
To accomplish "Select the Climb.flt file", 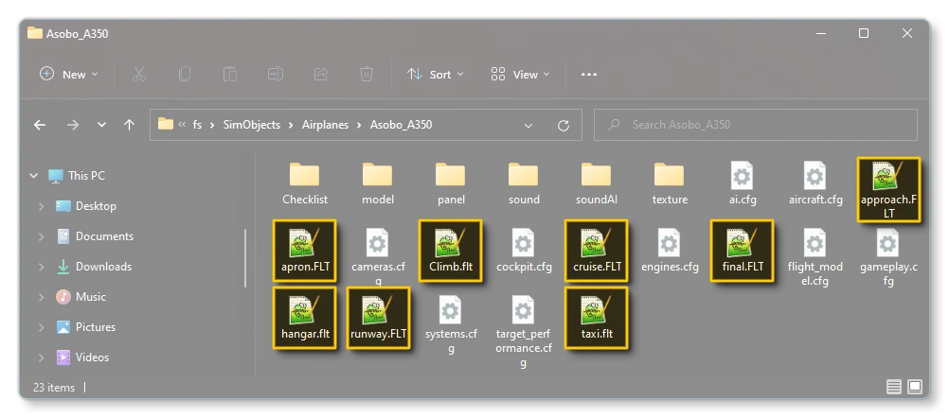I will (x=450, y=250).
